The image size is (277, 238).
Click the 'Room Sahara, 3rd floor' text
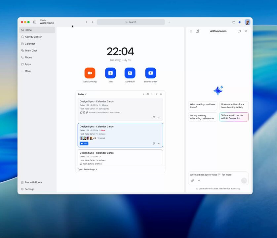(92, 164)
